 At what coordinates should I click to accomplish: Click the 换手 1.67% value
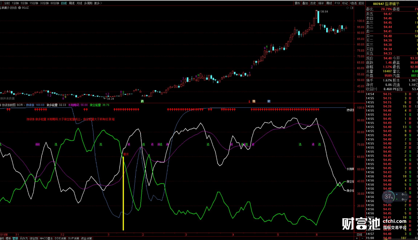click(388, 80)
